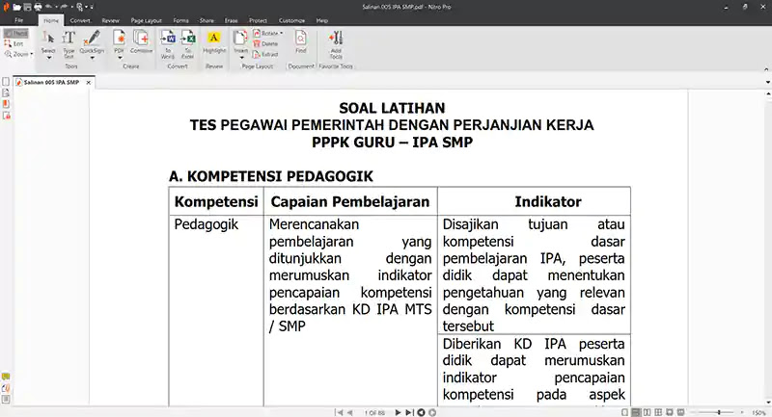Open the Bookmarks panel in left sidebar
Viewport: 772px width, 417px height.
pyautogui.click(x=6, y=92)
